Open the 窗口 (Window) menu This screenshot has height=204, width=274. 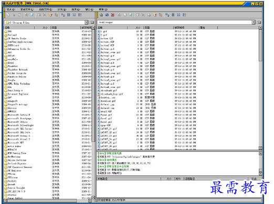pyautogui.click(x=89, y=9)
